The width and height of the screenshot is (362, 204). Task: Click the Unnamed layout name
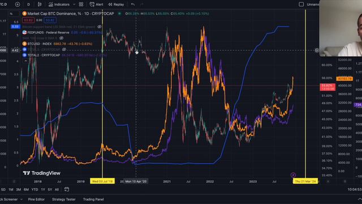(x=313, y=5)
